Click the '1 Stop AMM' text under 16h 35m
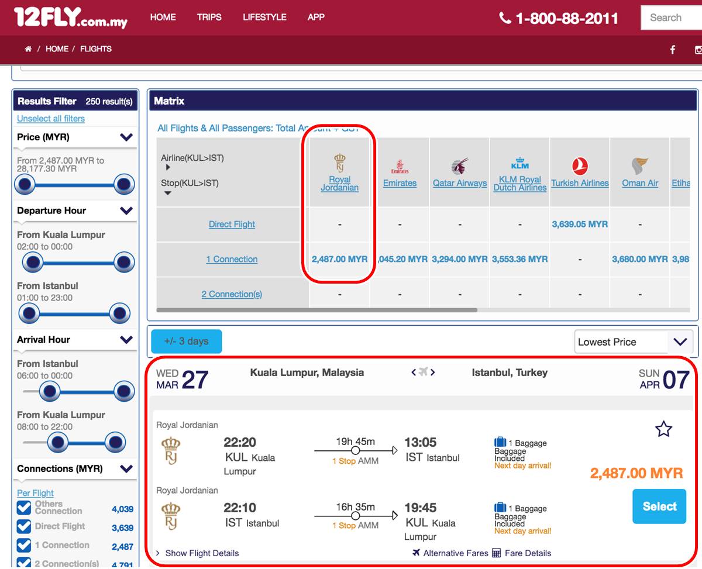702x569 pixels. point(355,526)
